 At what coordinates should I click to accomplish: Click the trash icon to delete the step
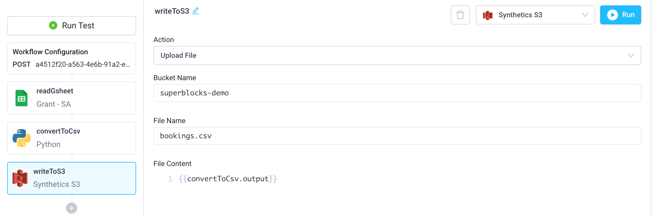click(460, 15)
